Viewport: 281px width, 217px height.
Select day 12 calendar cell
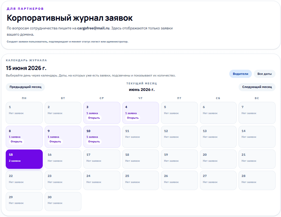(x=179, y=137)
